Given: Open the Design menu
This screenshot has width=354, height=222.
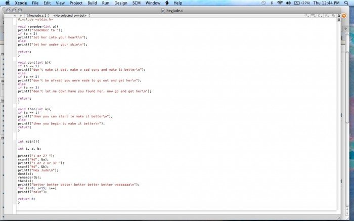Looking at the screenshot, I should pos(121,3).
